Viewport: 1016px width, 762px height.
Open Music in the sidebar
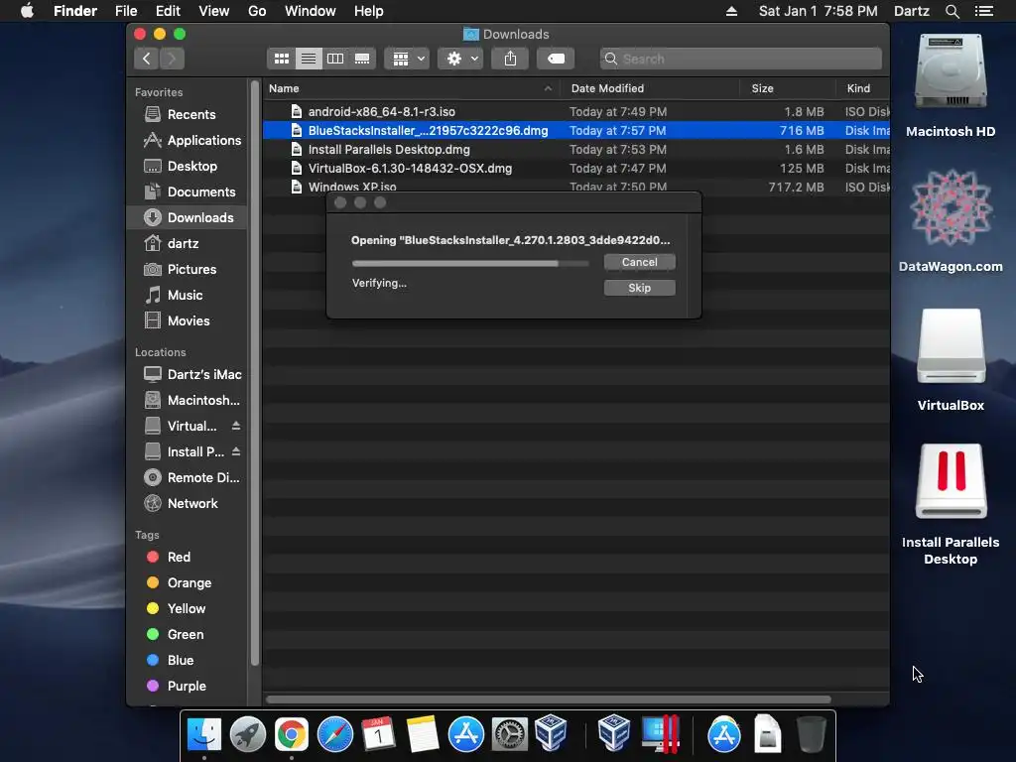187,296
